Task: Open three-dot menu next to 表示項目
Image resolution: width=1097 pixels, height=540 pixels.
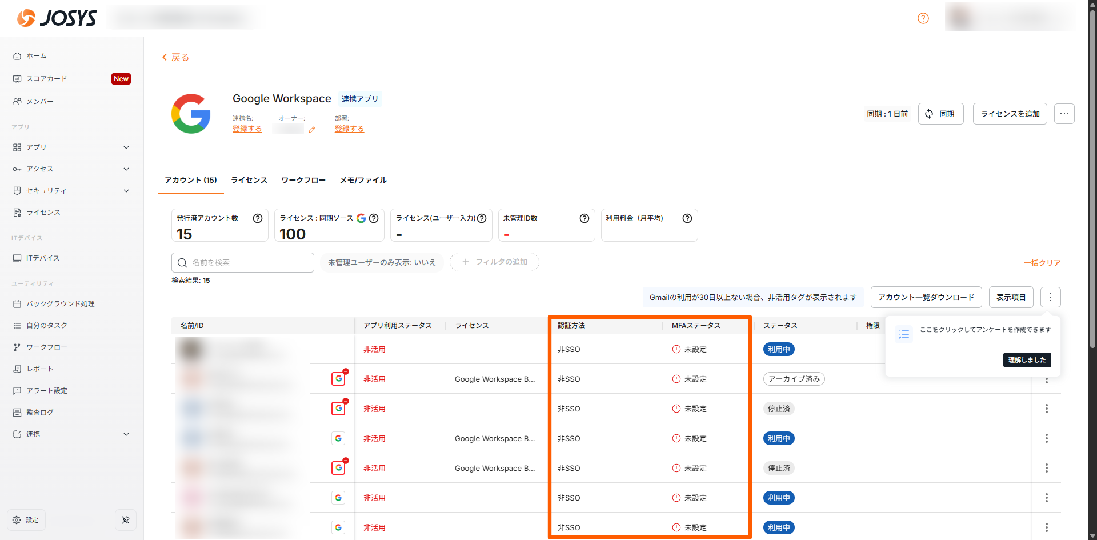Action: pos(1050,297)
